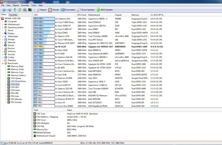Open the Favorites menu
This screenshot has width=222, height=145.
coord(25,5)
